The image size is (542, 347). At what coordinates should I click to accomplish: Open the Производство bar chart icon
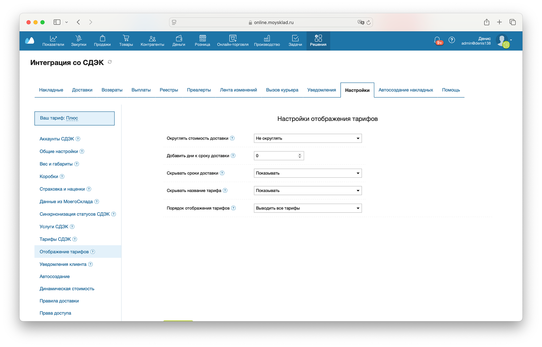click(x=267, y=38)
